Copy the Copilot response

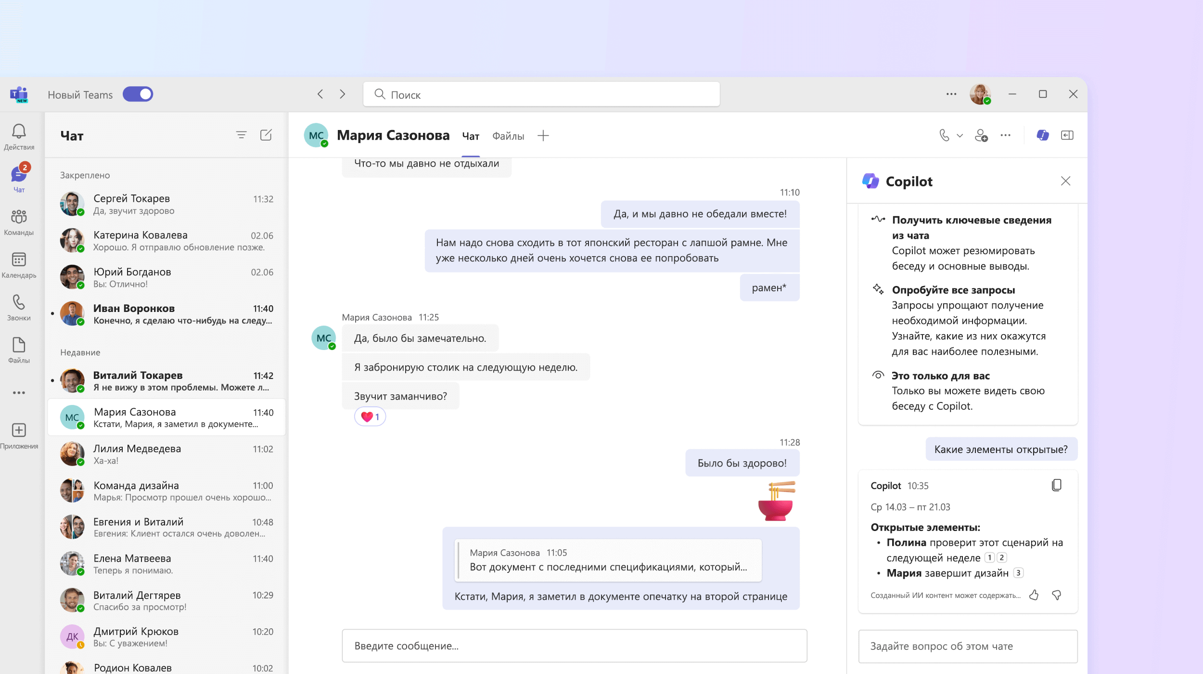click(1057, 485)
